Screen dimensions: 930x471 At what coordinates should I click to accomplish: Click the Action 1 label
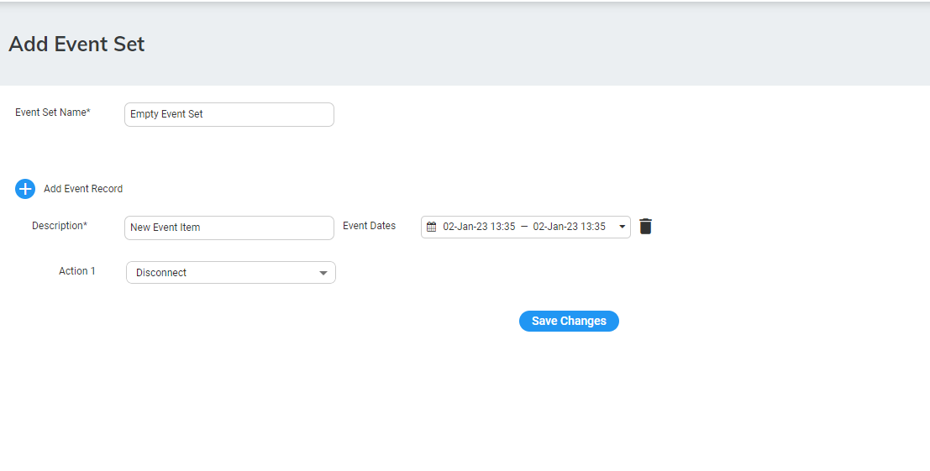pyautogui.click(x=77, y=271)
